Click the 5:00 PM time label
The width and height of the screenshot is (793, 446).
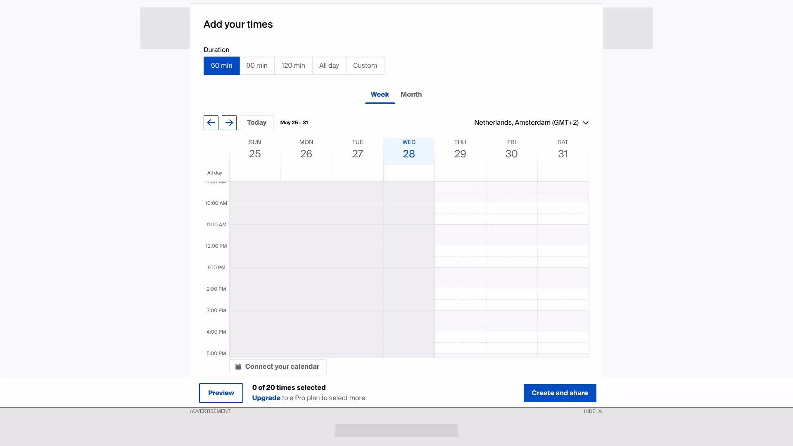pos(216,353)
